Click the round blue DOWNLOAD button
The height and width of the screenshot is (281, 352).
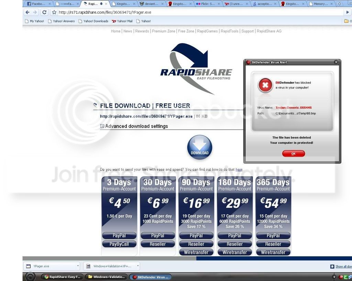click(200, 147)
